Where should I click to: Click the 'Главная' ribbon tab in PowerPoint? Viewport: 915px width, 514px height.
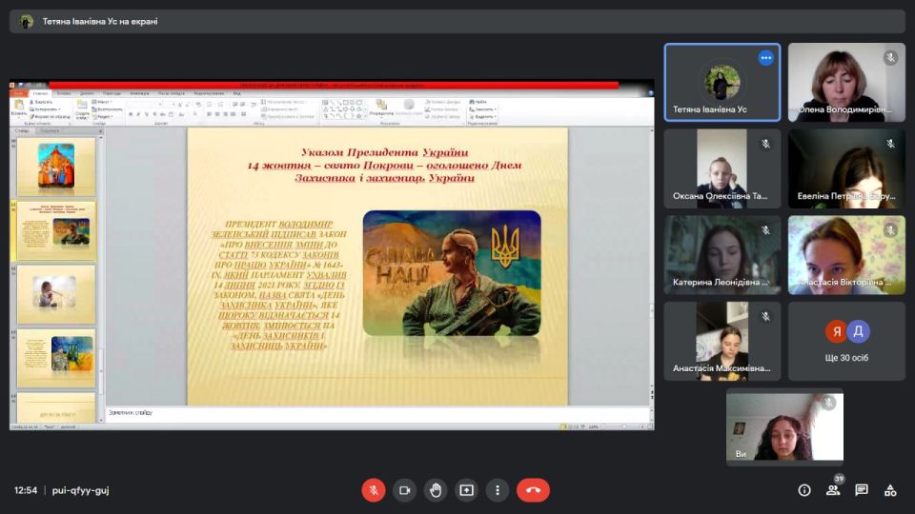[41, 93]
